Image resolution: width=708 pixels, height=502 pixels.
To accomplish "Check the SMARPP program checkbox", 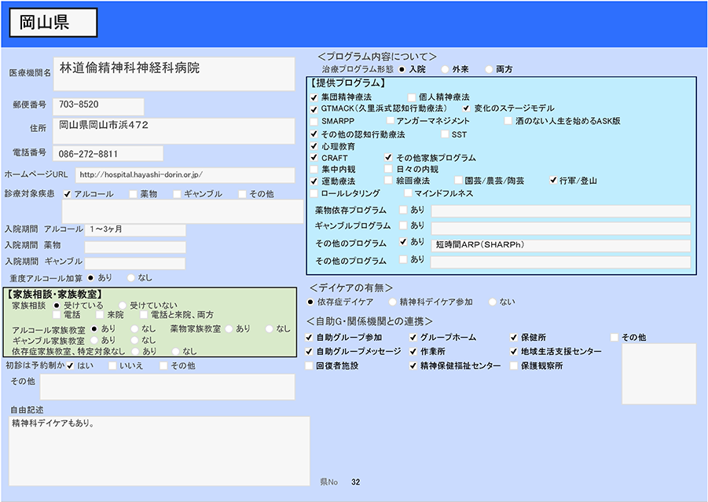I will click(314, 122).
